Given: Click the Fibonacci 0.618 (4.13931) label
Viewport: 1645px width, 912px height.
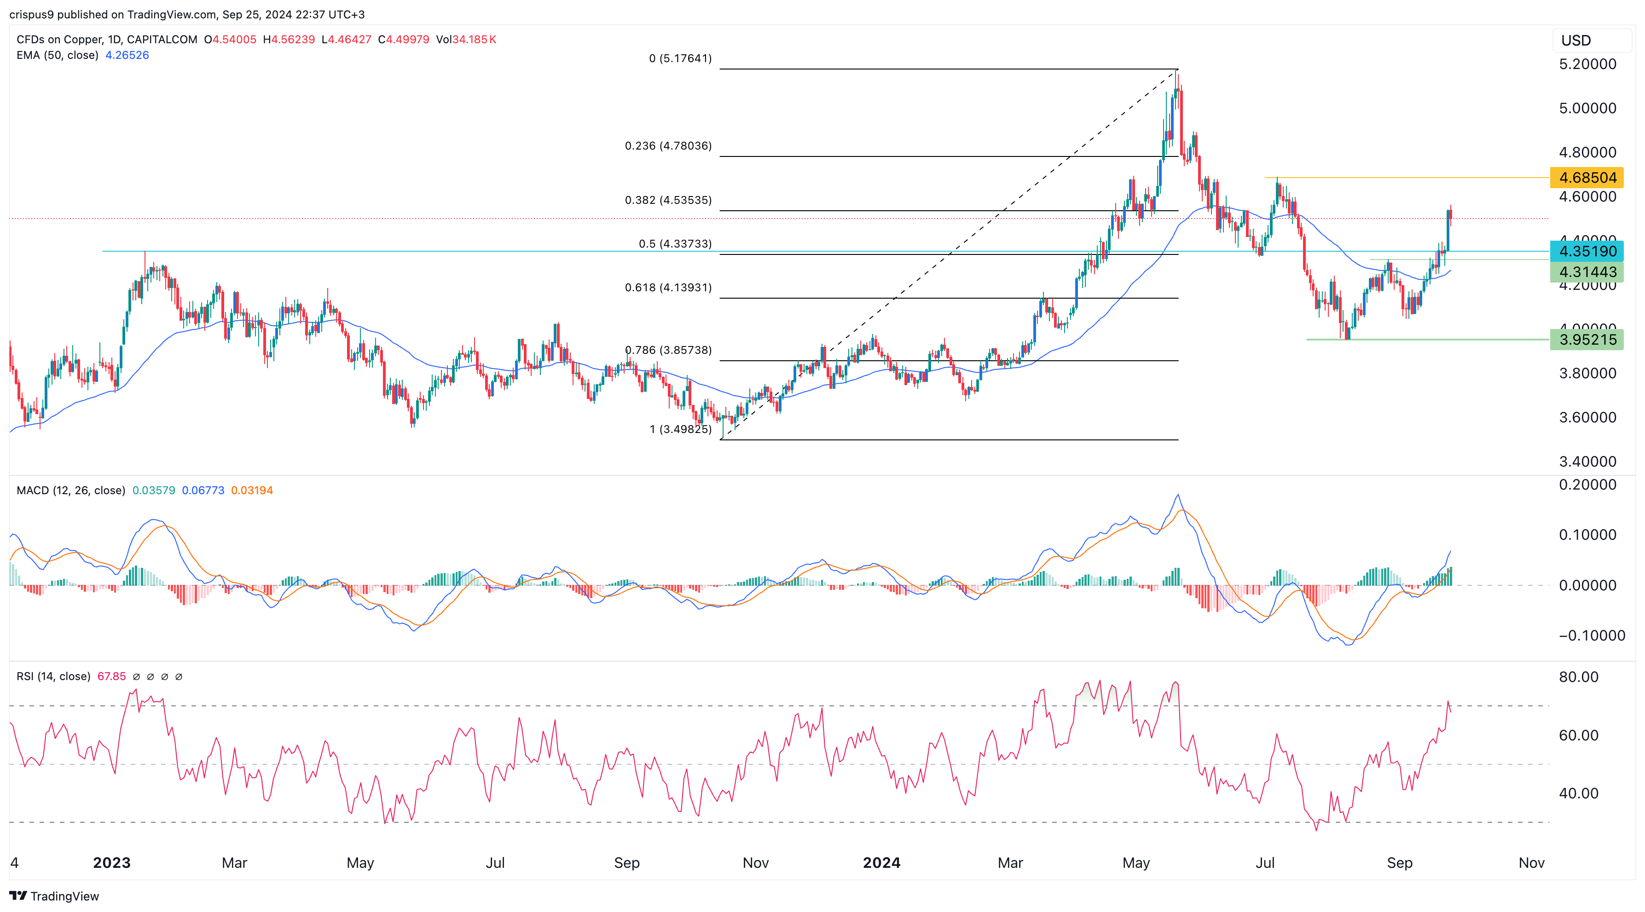Looking at the screenshot, I should pyautogui.click(x=668, y=288).
